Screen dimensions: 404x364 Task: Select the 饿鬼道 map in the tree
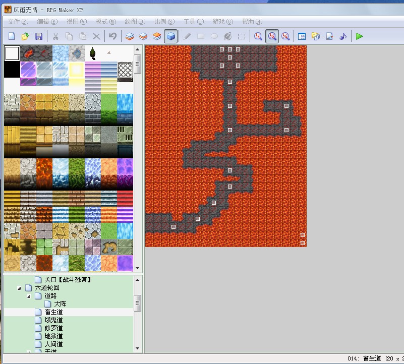53,320
